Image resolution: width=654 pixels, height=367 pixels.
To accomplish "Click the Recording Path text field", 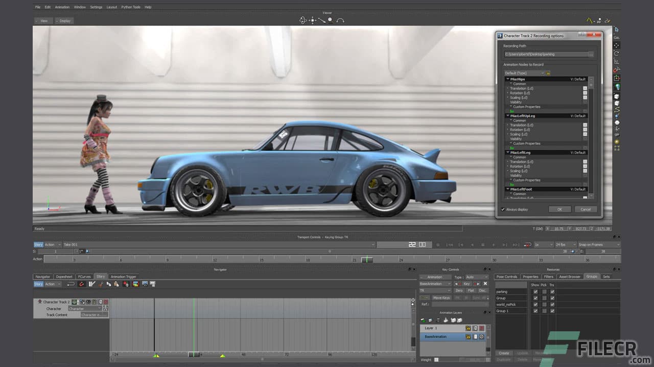I will (547, 54).
